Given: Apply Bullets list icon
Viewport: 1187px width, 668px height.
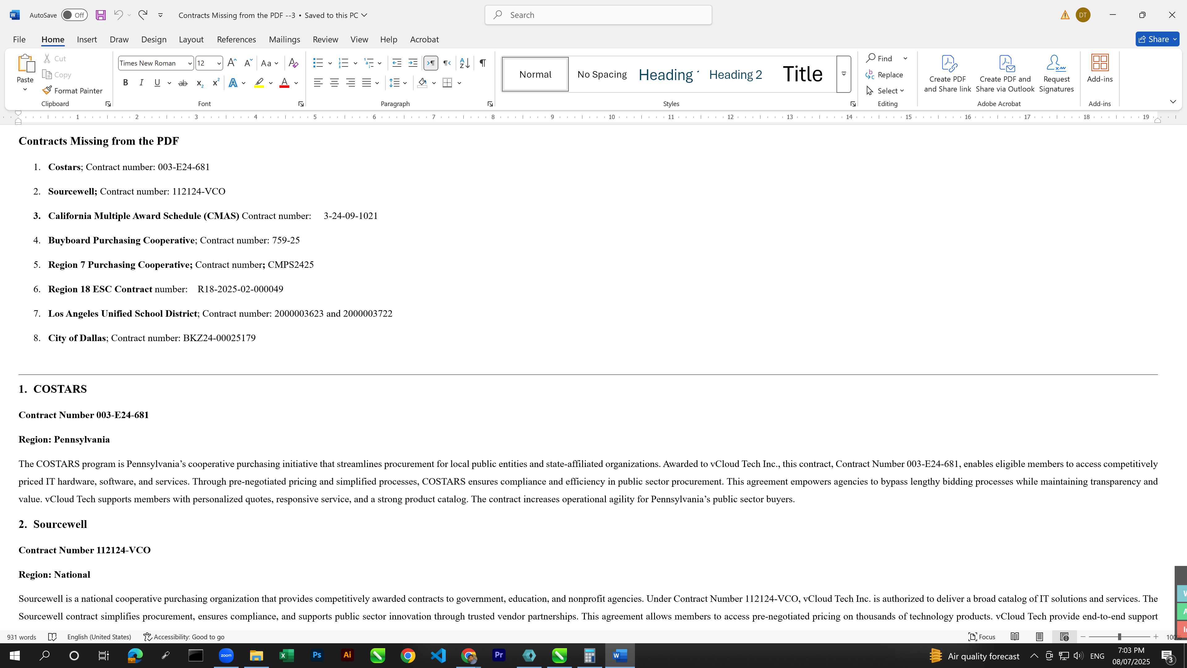Looking at the screenshot, I should click(318, 63).
